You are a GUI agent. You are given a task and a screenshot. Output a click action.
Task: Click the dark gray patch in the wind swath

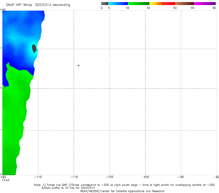click(x=34, y=48)
